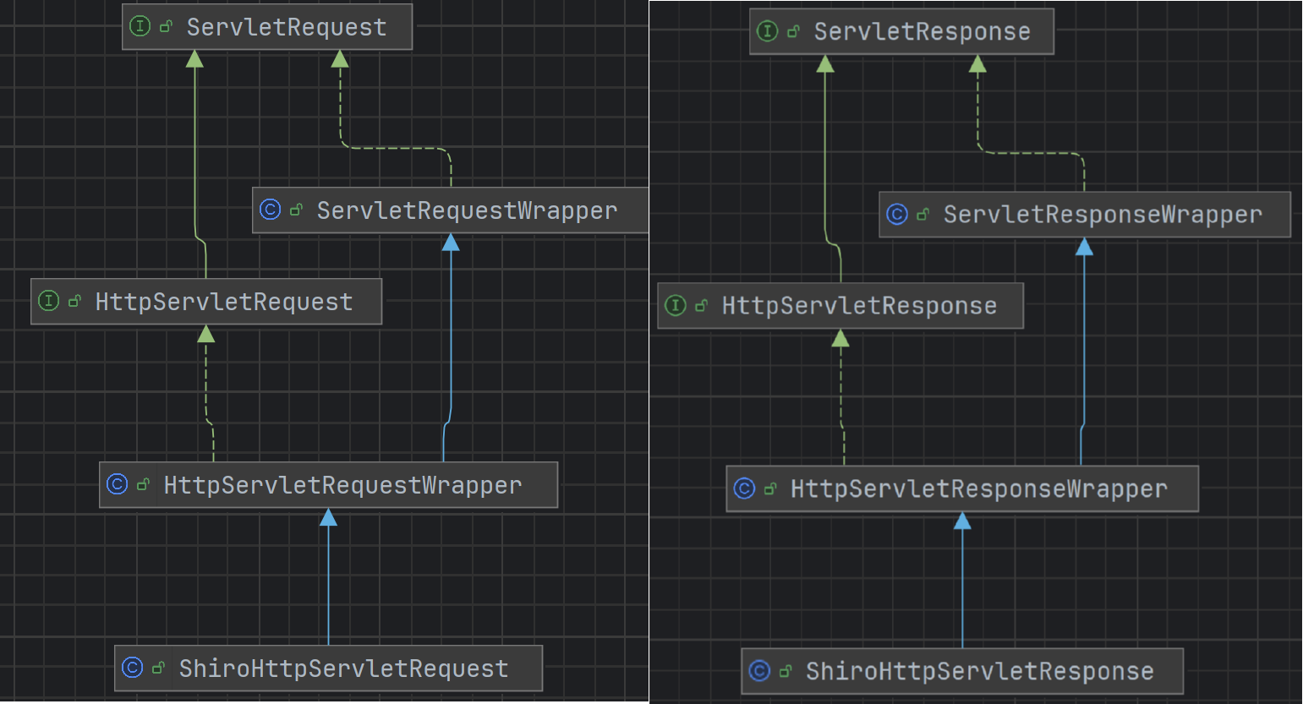Screen dimensions: 1303x704
Task: Click the ServletResponseWrapper text label
Action: click(x=1103, y=215)
